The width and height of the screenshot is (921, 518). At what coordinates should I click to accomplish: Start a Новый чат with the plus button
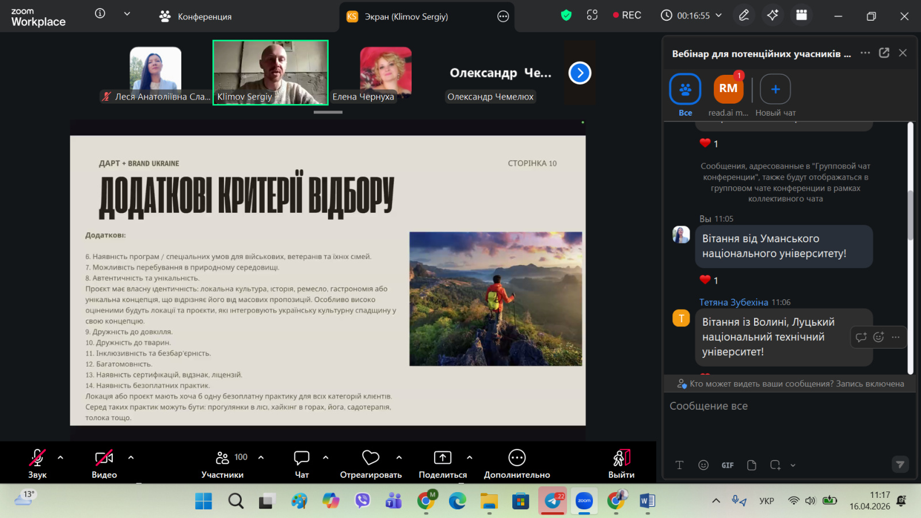point(775,89)
